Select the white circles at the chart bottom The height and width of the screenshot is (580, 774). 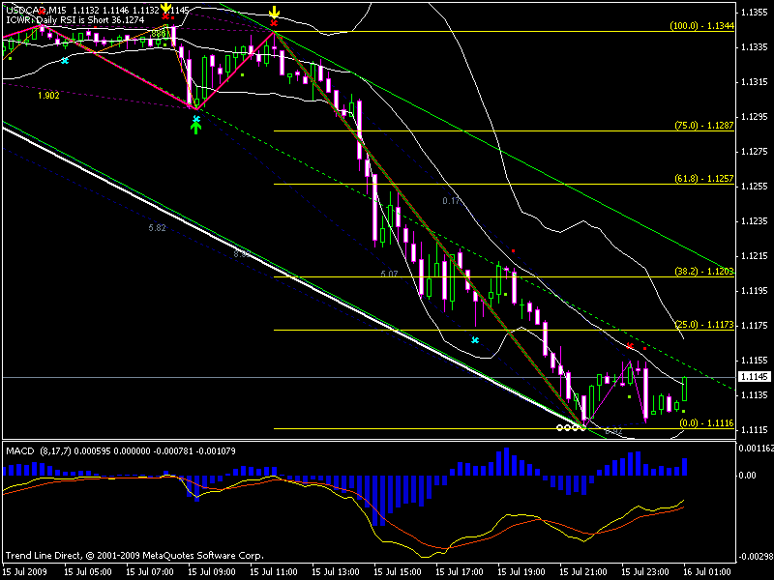[571, 426]
